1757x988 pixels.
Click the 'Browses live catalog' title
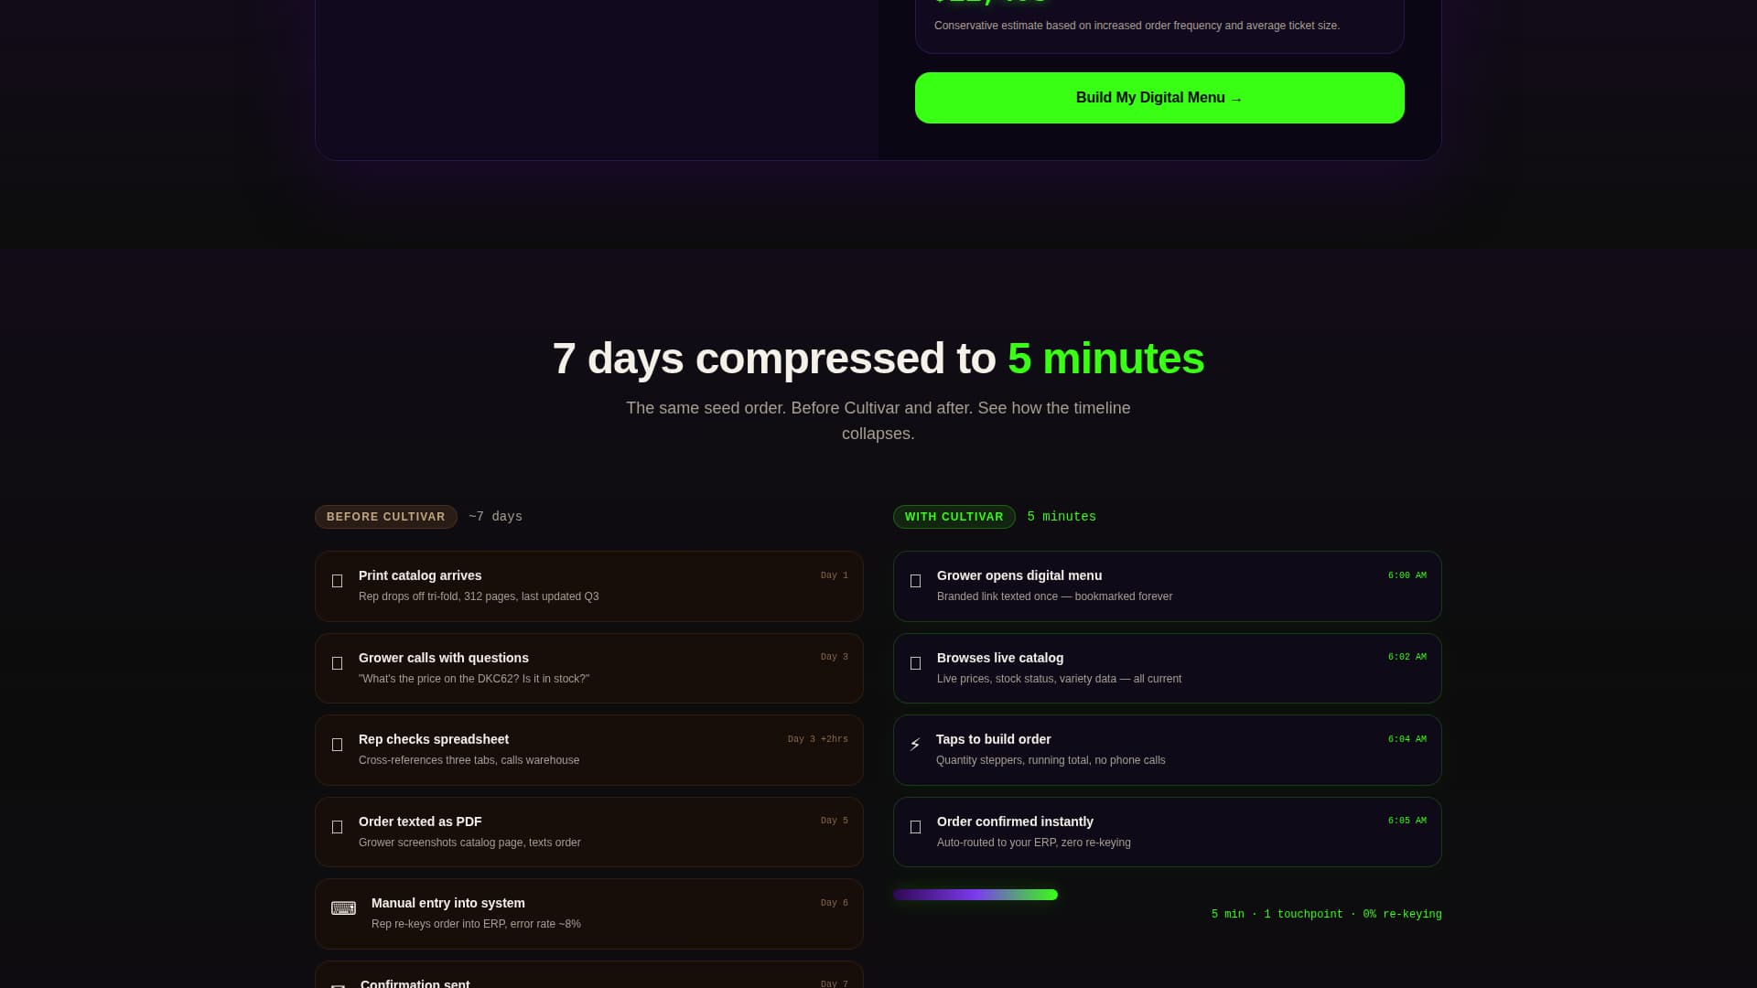(x=1000, y=658)
